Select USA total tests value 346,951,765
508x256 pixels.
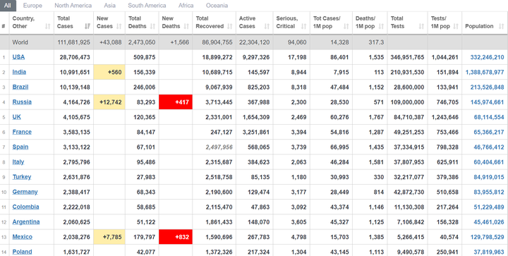click(x=407, y=57)
